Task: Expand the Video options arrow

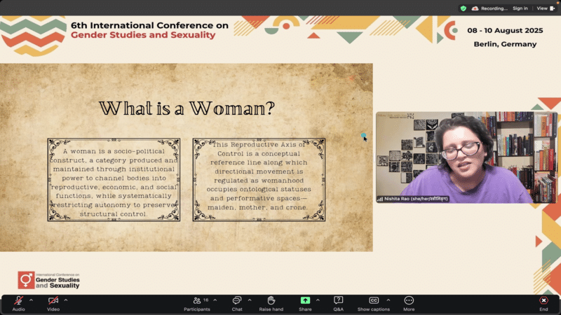Action: [66, 300]
